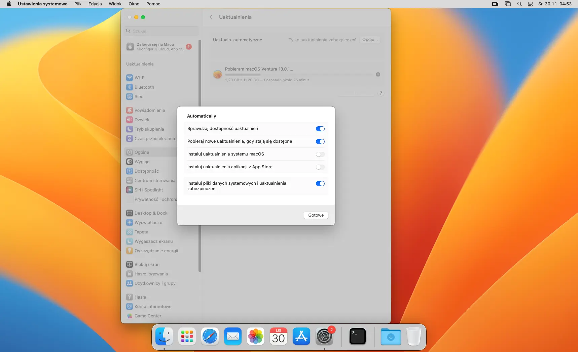This screenshot has height=352, width=578.
Task: Open Konta internetowe icon
Action: point(130,306)
